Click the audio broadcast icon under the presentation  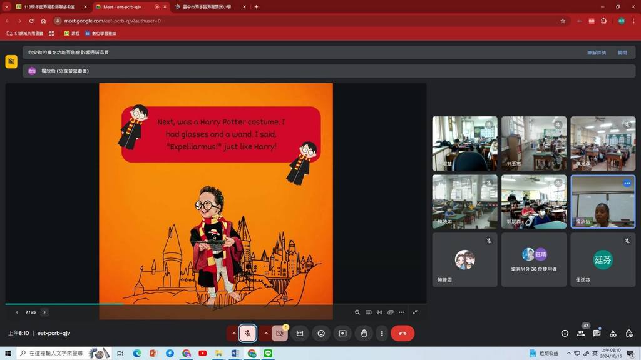click(x=379, y=312)
